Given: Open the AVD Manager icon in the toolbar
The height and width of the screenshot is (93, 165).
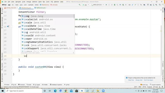Looking at the screenshot, I should coord(154,5).
